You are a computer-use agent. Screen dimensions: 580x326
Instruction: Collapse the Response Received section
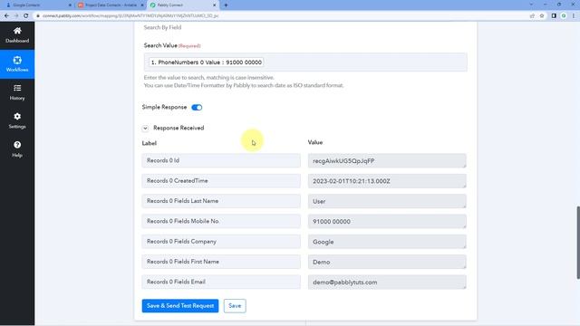[x=145, y=129]
